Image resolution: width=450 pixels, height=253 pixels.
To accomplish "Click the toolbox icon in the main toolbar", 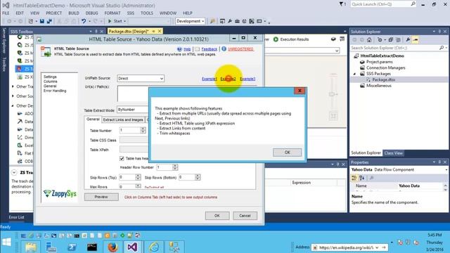I will coord(238,21).
